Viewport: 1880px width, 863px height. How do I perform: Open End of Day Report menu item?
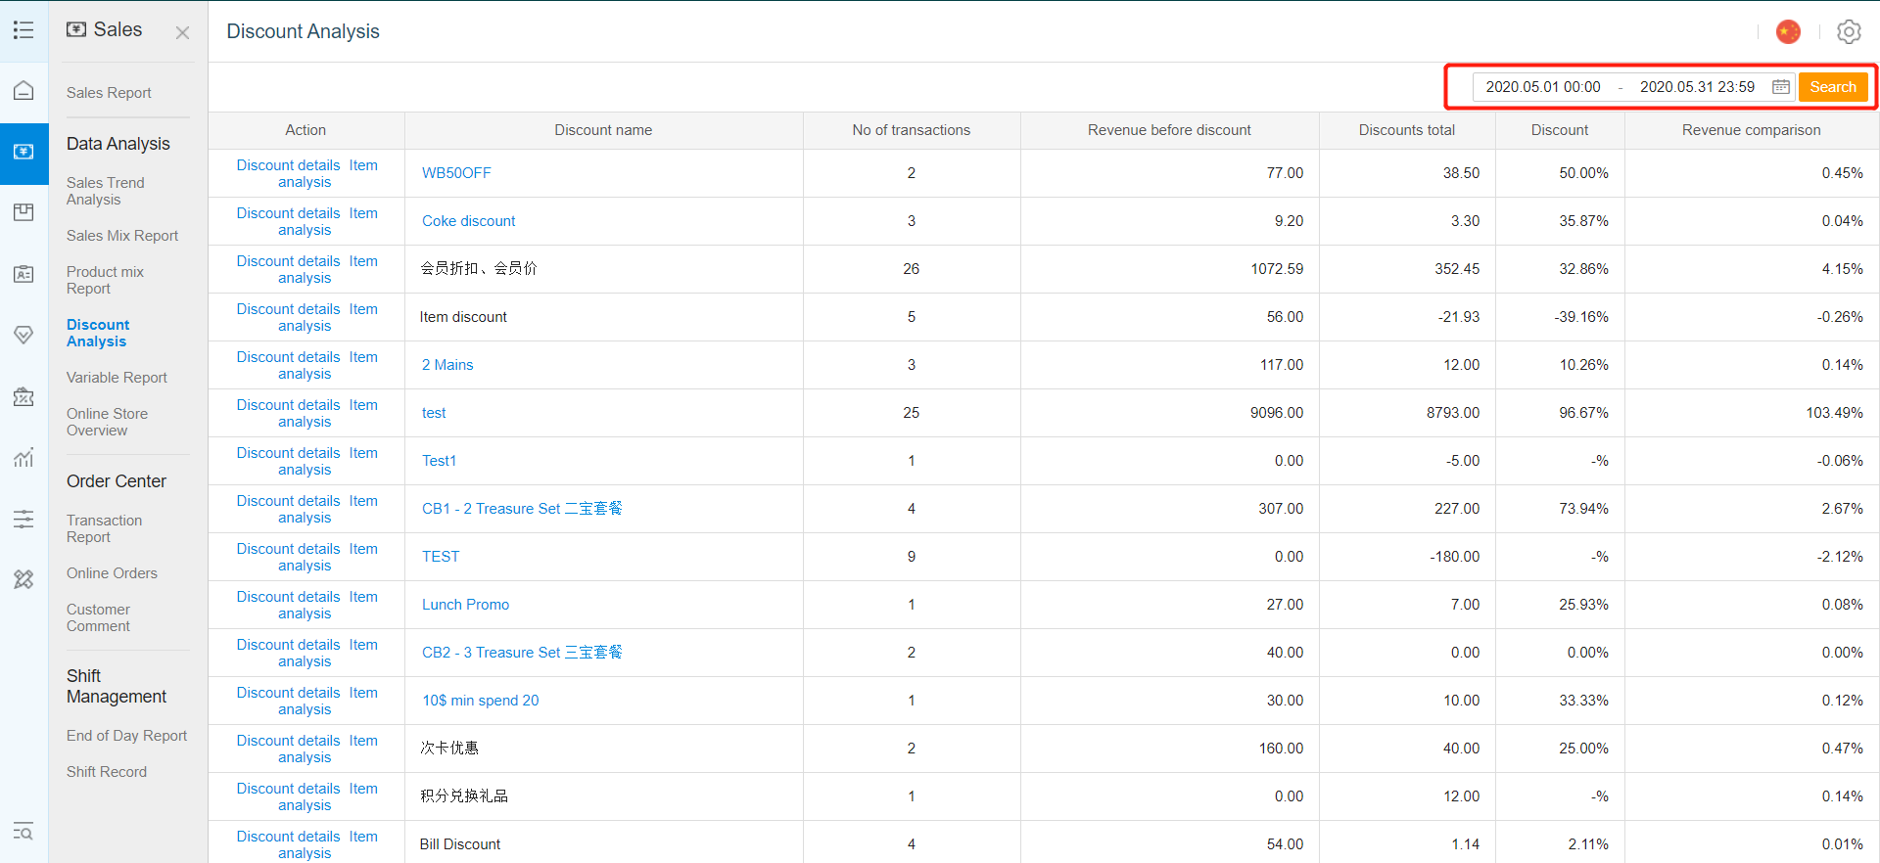point(126,736)
